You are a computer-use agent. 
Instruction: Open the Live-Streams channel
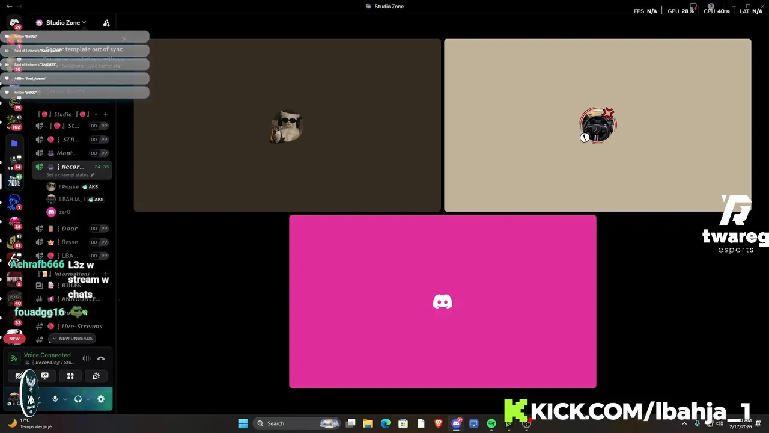(x=72, y=327)
